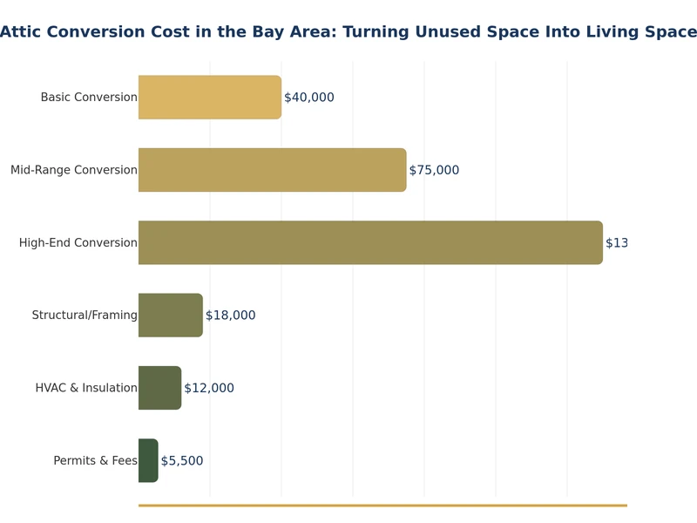Click the chart title about attic conversion cost

[348, 32]
